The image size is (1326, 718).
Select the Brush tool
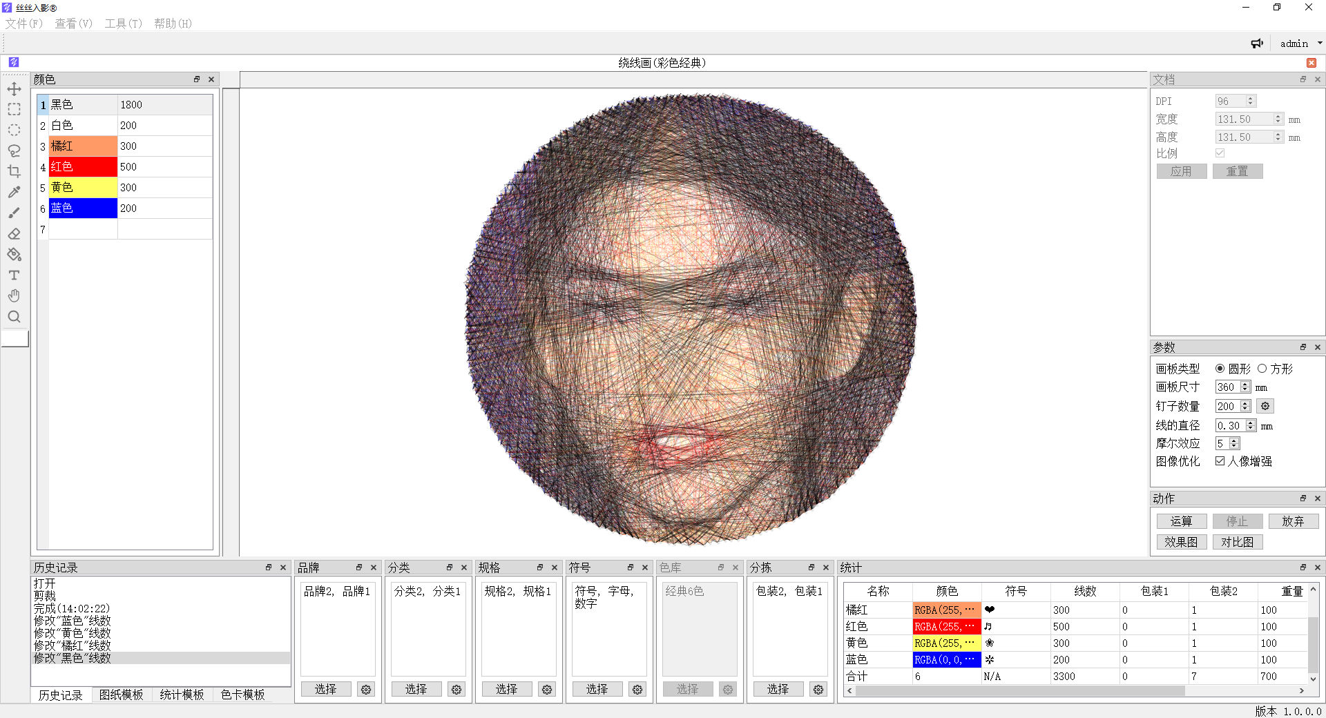click(15, 213)
